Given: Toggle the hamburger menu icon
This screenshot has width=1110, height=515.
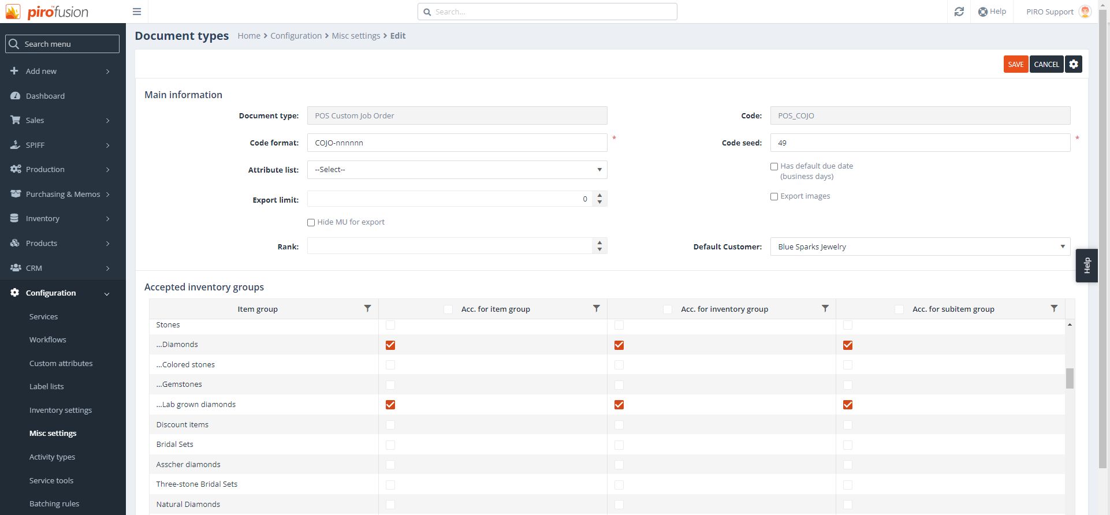Looking at the screenshot, I should point(137,12).
